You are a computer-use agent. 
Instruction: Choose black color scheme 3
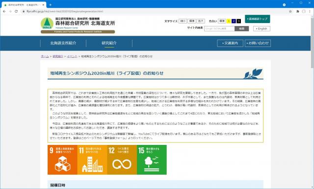[x=238, y=21]
